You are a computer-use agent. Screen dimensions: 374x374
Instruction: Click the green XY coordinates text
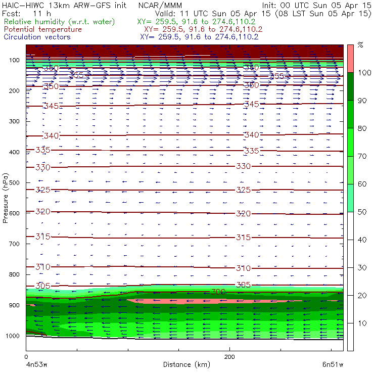pyautogui.click(x=196, y=22)
